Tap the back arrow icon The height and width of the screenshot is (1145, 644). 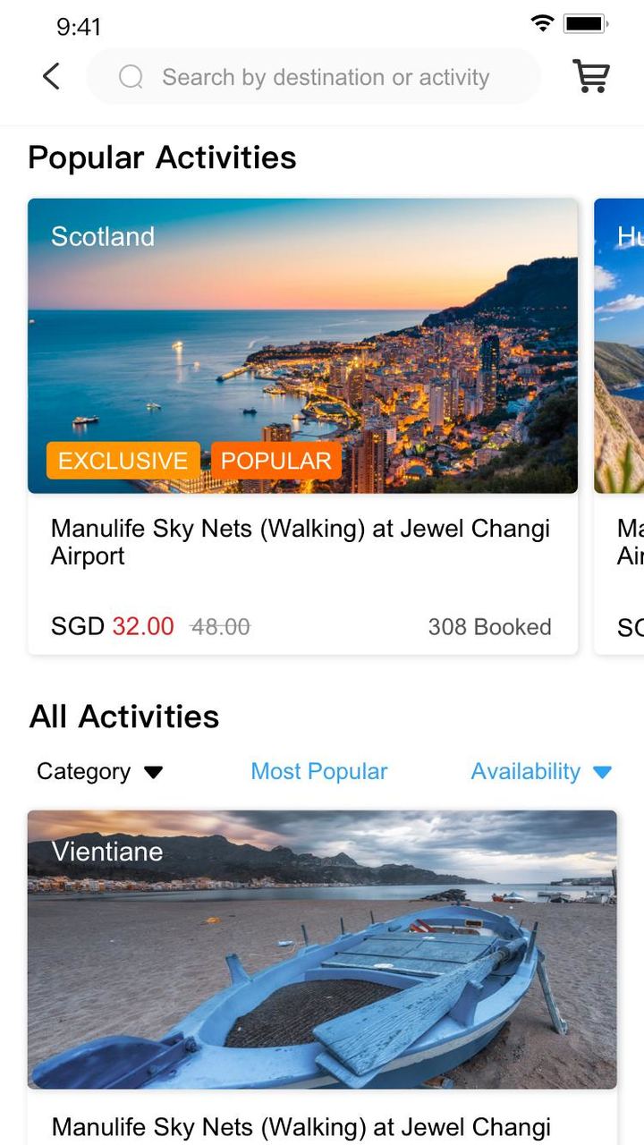[52, 77]
